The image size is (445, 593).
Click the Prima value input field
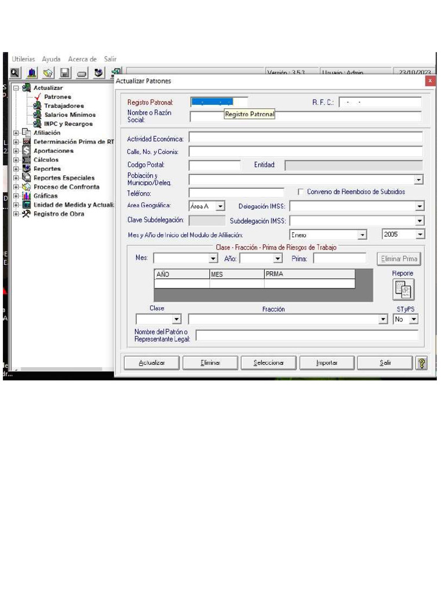click(340, 259)
